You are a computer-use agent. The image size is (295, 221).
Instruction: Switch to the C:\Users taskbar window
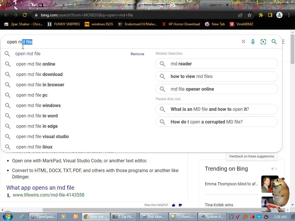[x=183, y=217]
